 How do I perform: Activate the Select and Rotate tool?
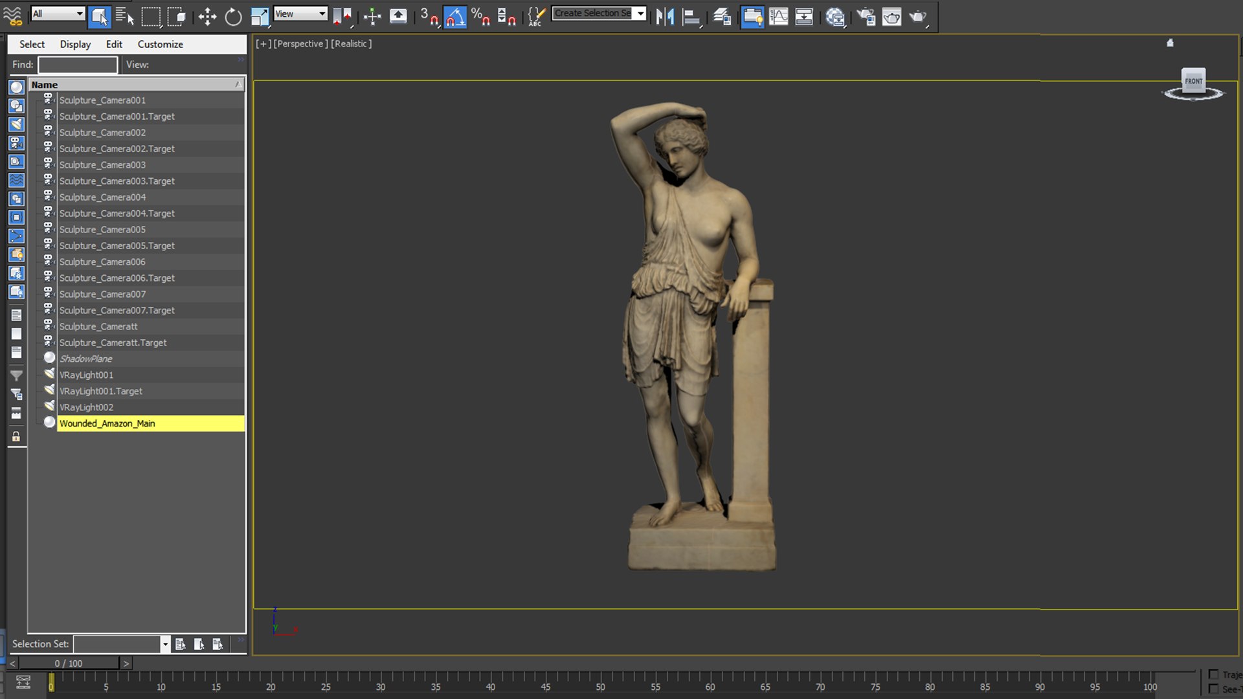[x=233, y=17]
